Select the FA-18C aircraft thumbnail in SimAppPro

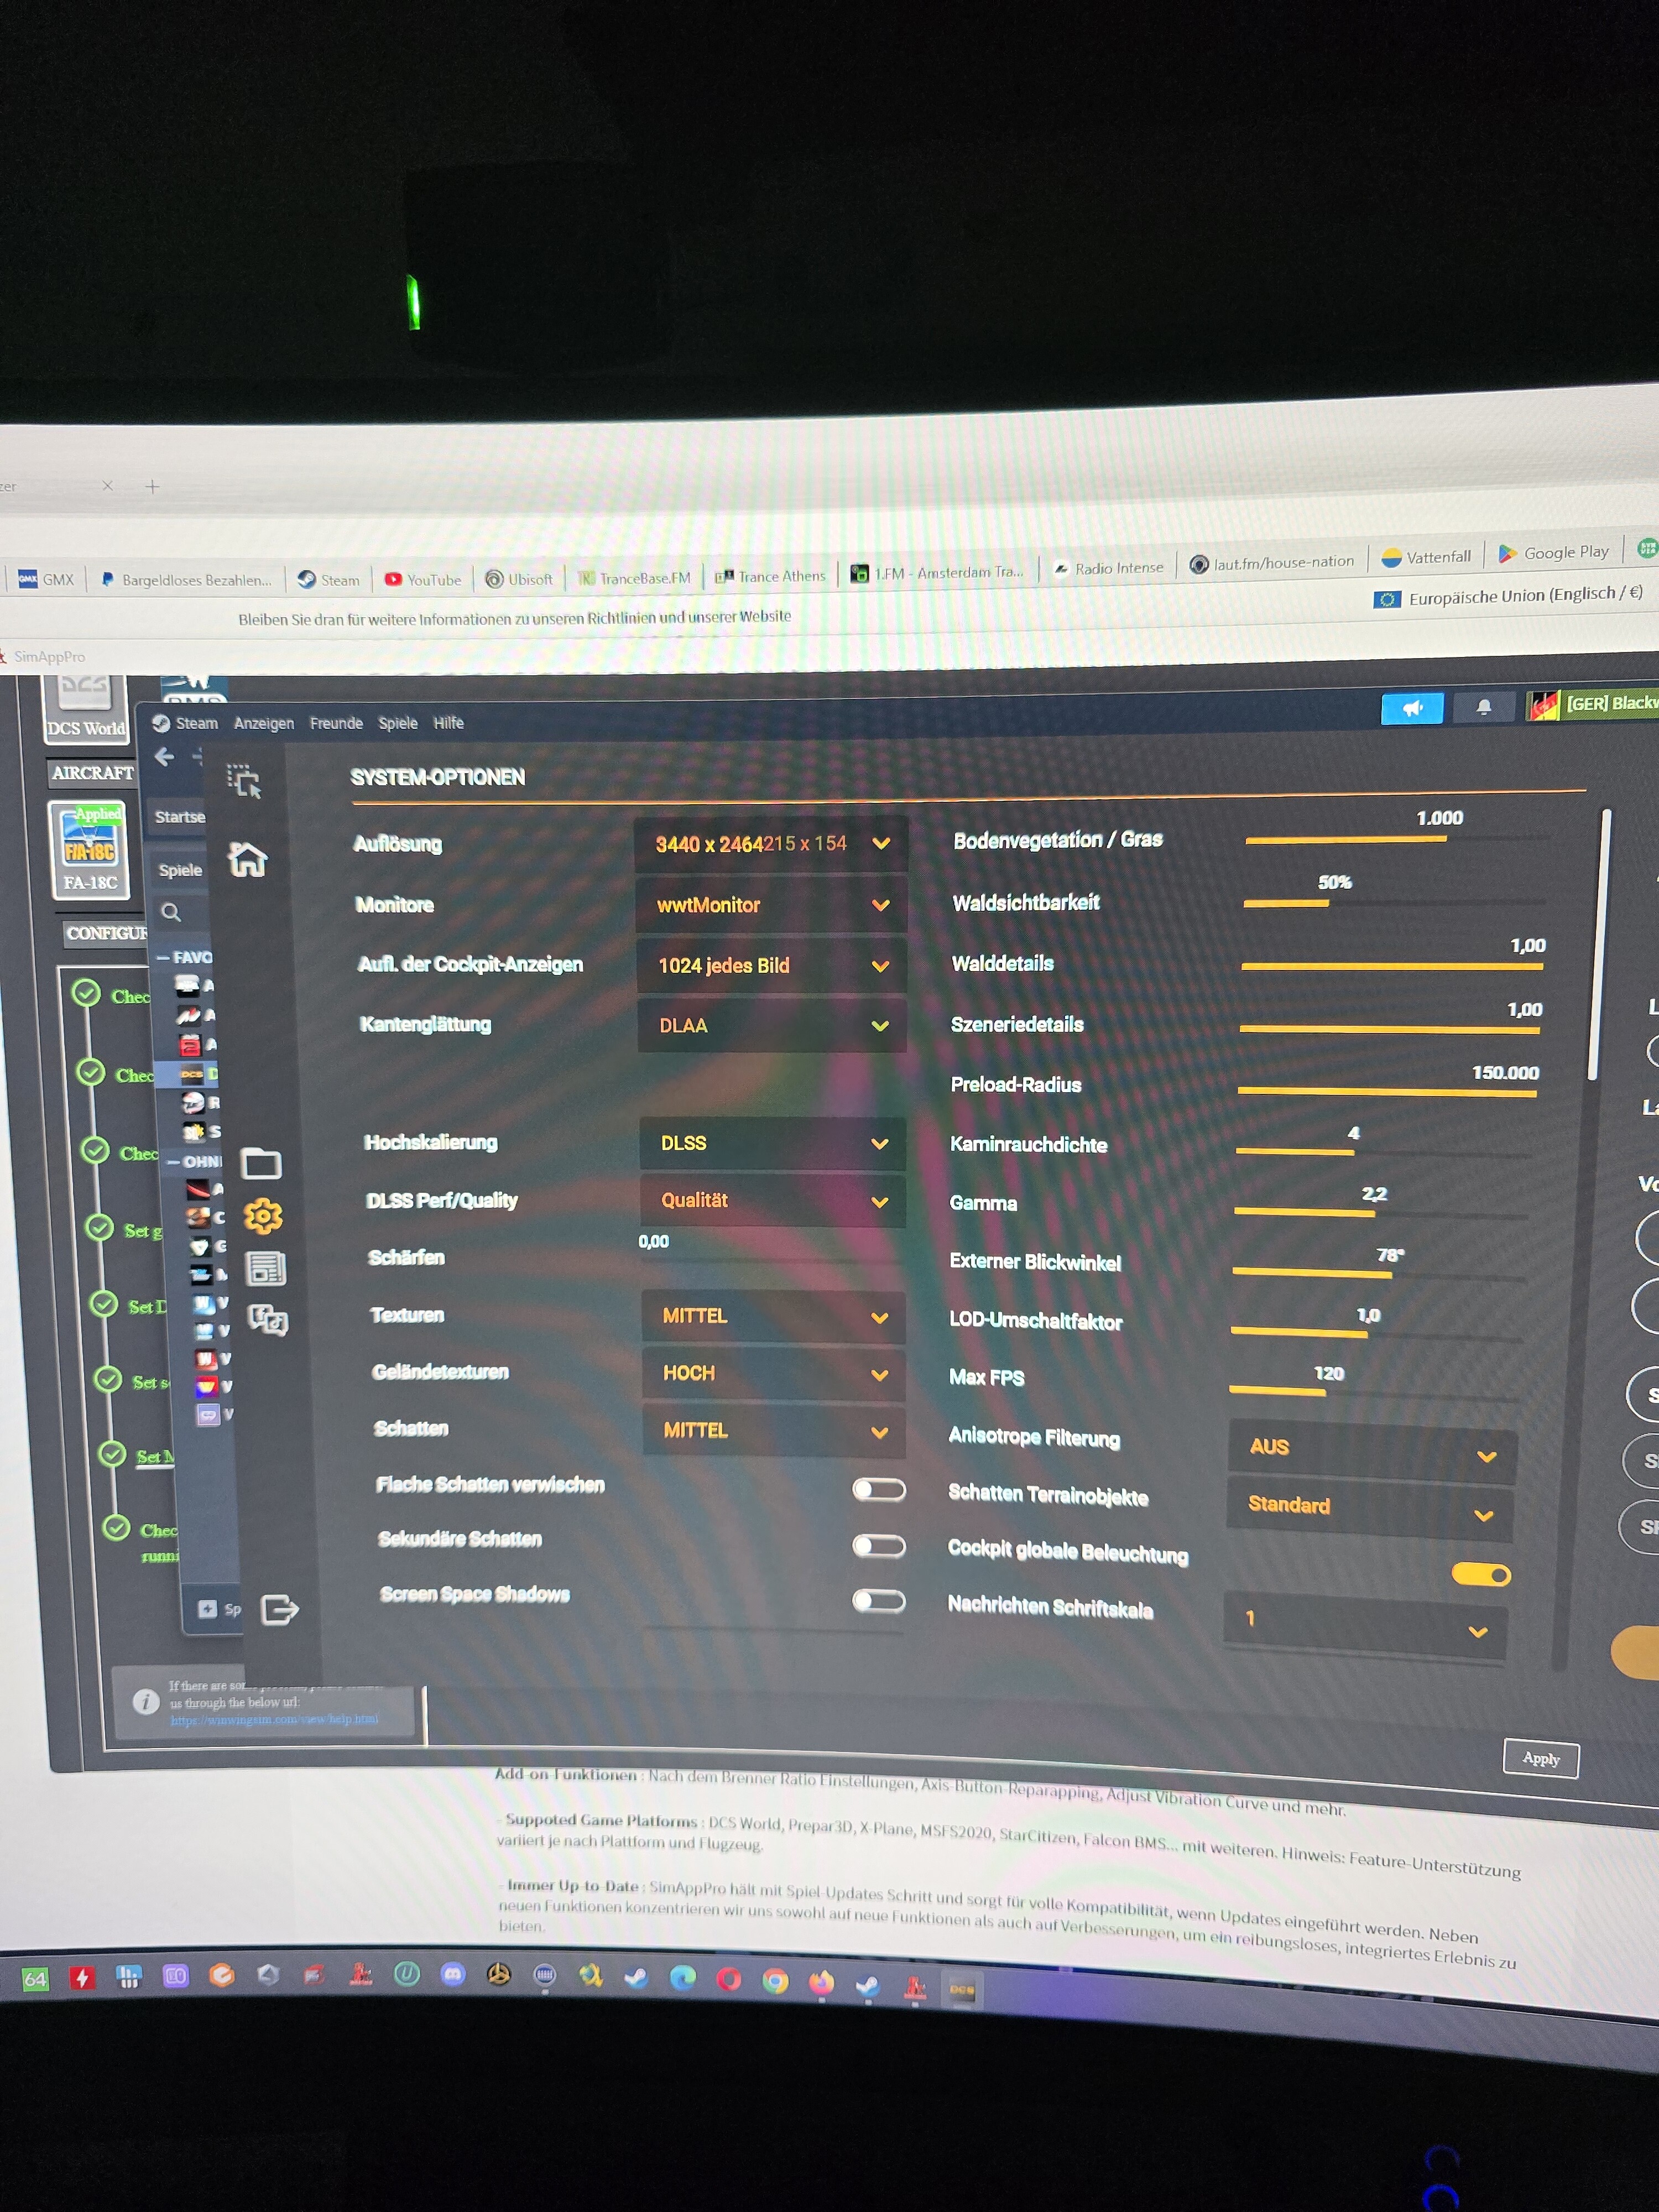click(90, 850)
